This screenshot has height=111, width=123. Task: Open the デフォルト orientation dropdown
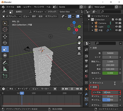(37, 12)
